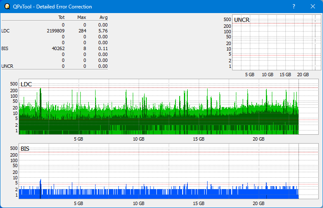Click the LDC max value 284
Viewport: 323px width, 208px height.
click(x=82, y=31)
